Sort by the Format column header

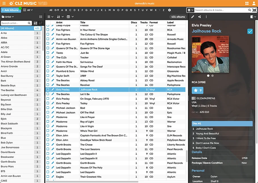pyautogui.click(x=153, y=22)
